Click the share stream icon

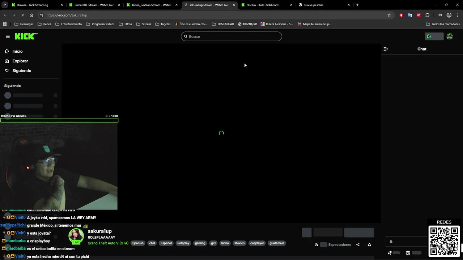point(358,244)
